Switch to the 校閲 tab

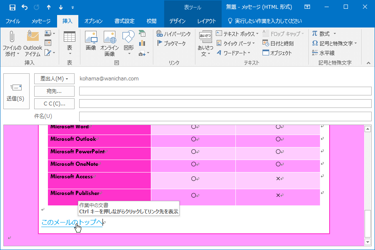151,21
